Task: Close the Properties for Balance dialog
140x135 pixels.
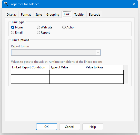Action: coord(134,4)
